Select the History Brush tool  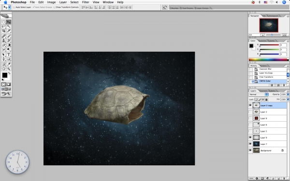pos(9,41)
